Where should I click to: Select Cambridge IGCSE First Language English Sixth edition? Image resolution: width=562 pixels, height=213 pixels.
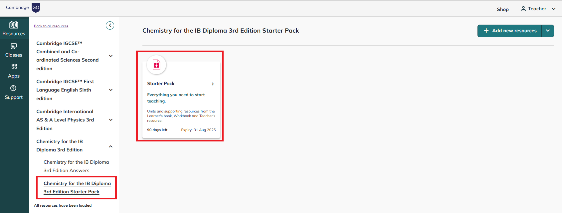[65, 90]
